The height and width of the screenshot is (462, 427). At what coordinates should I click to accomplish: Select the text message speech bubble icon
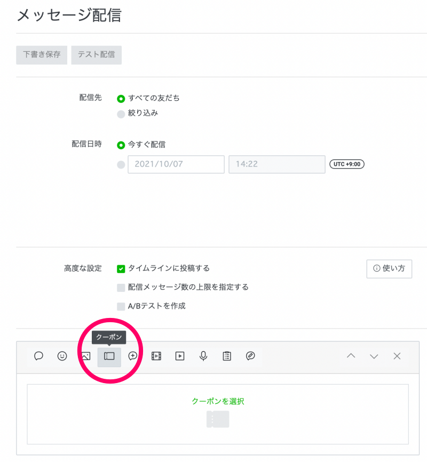tap(38, 356)
